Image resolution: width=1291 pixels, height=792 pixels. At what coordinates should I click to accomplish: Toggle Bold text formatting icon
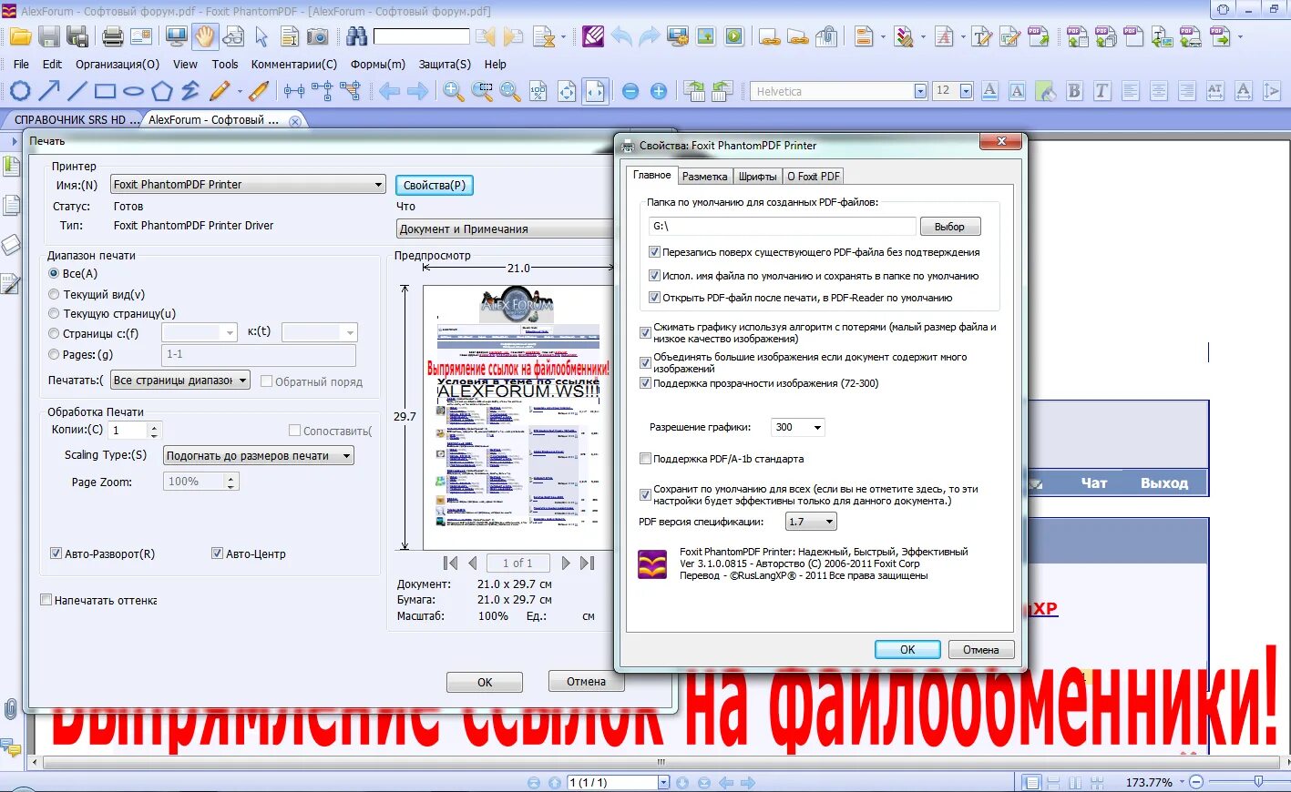(1074, 91)
